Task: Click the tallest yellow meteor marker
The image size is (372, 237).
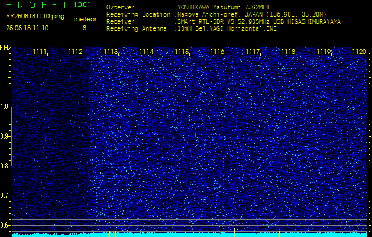Action: pos(234,232)
